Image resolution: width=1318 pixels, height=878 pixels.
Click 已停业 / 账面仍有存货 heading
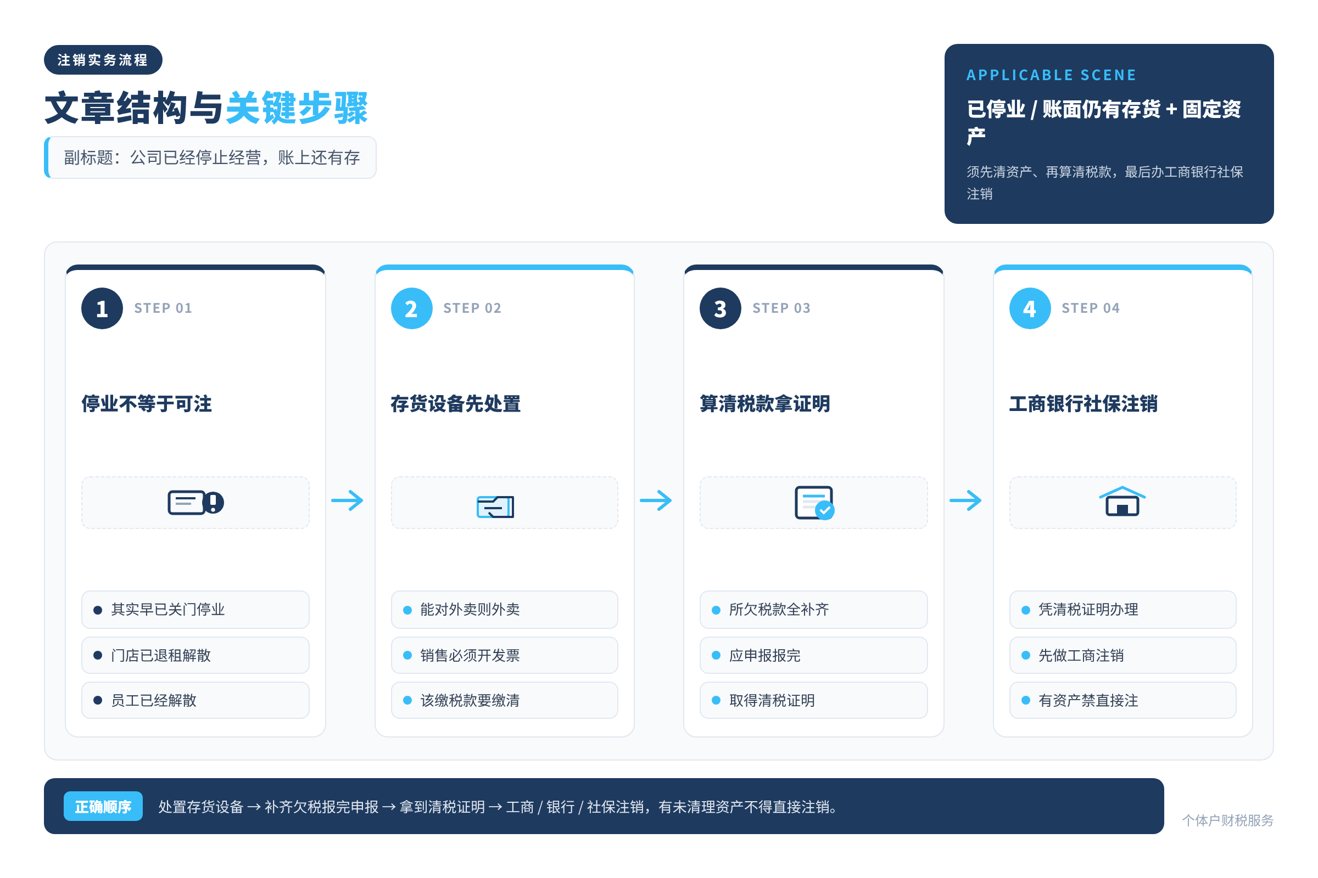tap(1103, 122)
